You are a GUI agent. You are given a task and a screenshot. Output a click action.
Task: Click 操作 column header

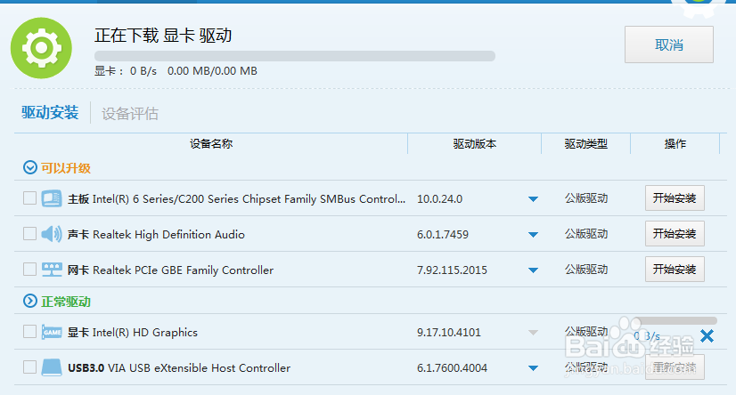click(675, 144)
